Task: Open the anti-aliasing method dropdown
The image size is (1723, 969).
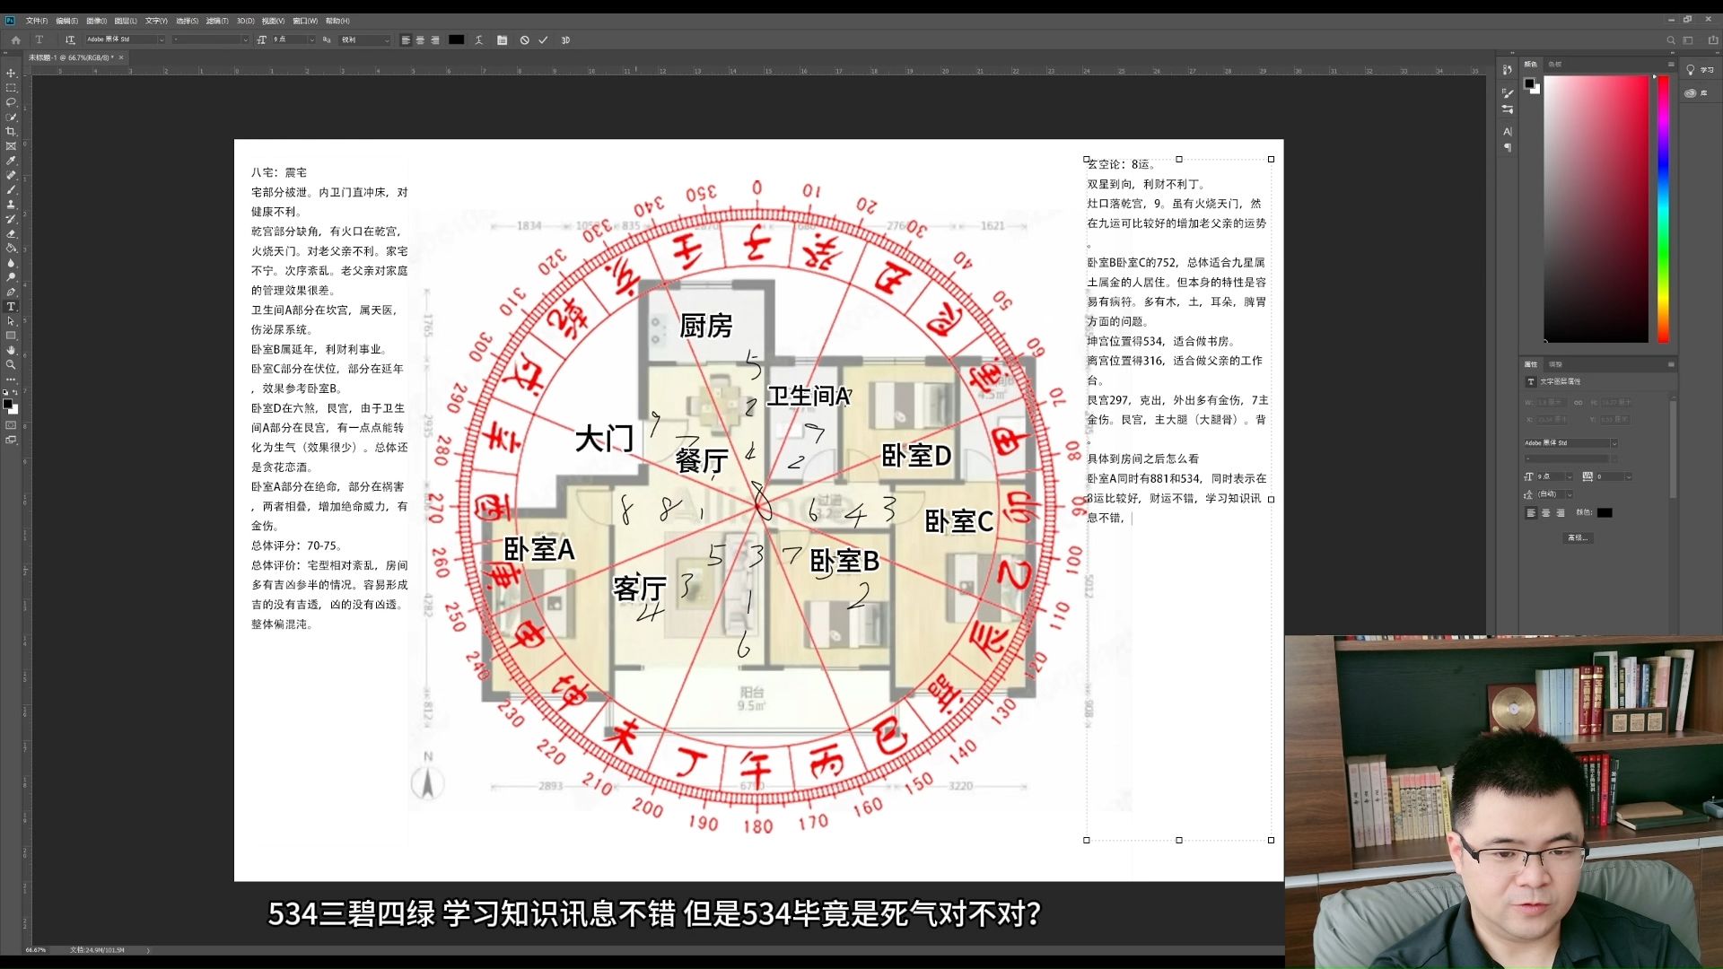Action: [x=364, y=40]
